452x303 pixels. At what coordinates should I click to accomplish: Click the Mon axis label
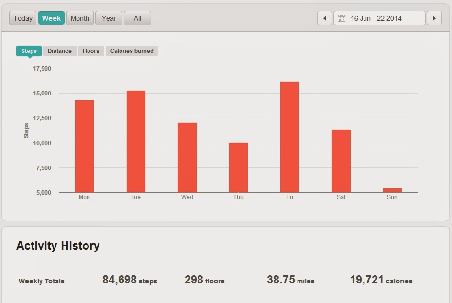[x=84, y=197]
